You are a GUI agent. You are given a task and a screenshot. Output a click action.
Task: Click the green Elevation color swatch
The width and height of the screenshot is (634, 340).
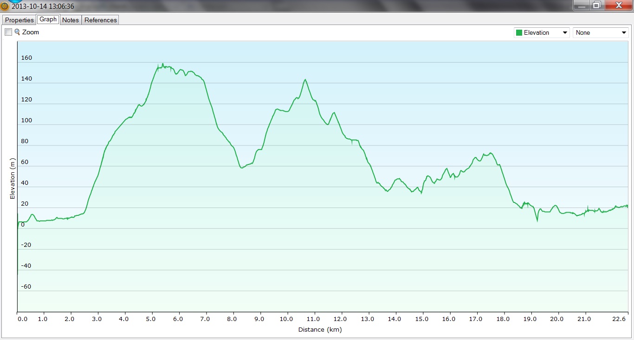(x=519, y=32)
